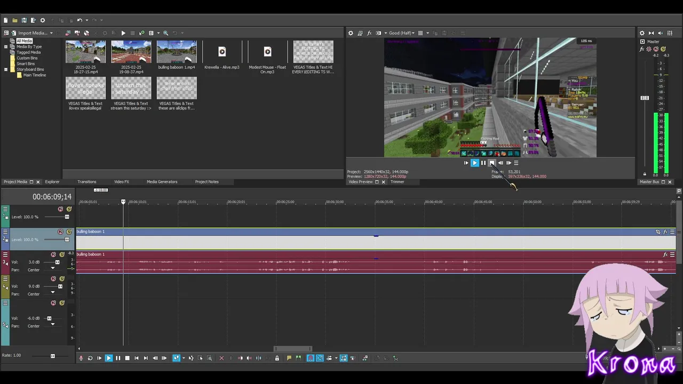Select the Normal Edit tool in timeline toolbar
This screenshot has width=683, height=384.
[176, 358]
